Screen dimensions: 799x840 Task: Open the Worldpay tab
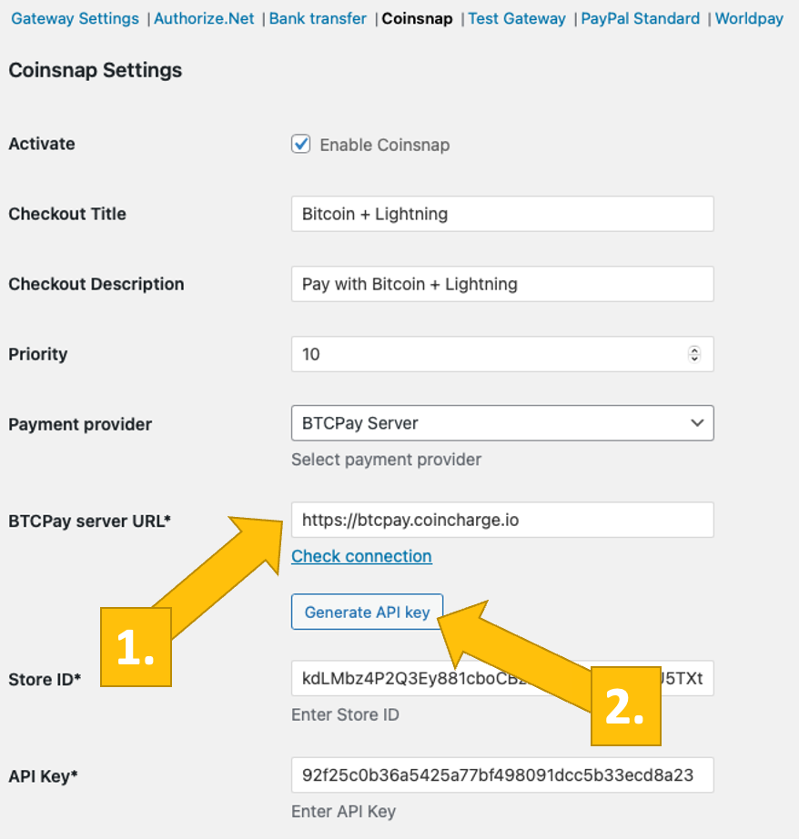coord(749,18)
